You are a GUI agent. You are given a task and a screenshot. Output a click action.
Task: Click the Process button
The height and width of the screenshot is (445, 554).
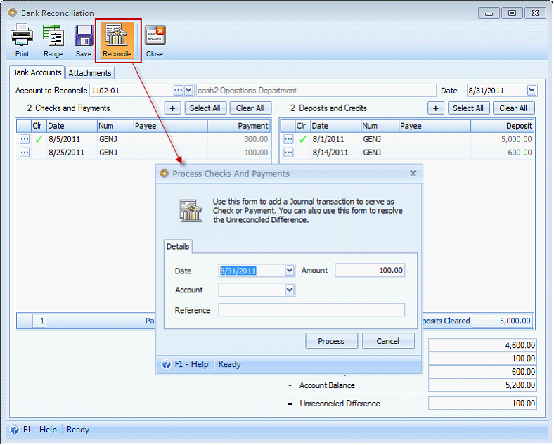(331, 341)
